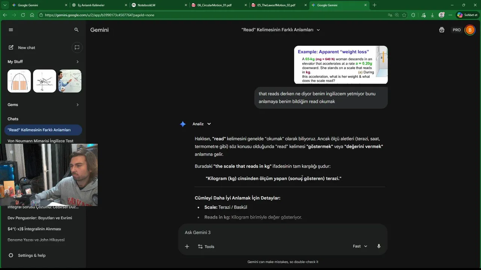This screenshot has width=481, height=270.
Task: Open the whiteboard teacher thumbnail in My Stuff
Action: coord(70,81)
